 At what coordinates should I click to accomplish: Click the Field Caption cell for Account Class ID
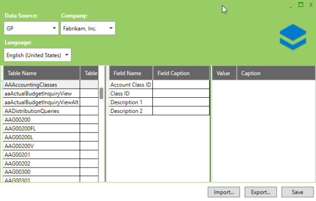181,85
